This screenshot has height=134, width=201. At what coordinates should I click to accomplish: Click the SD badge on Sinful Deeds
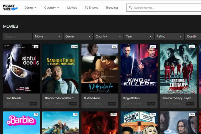click(x=36, y=47)
